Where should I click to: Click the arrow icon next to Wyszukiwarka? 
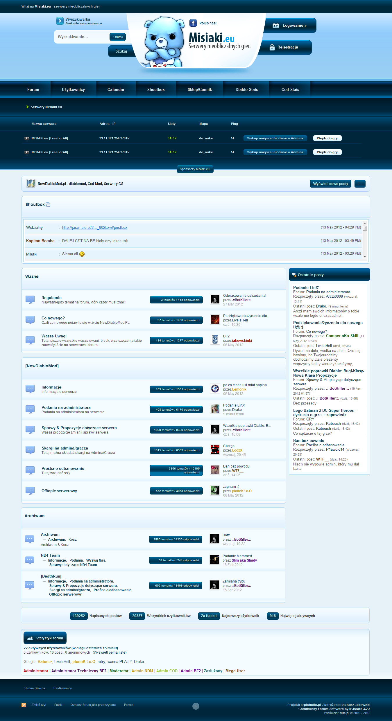pyautogui.click(x=60, y=21)
